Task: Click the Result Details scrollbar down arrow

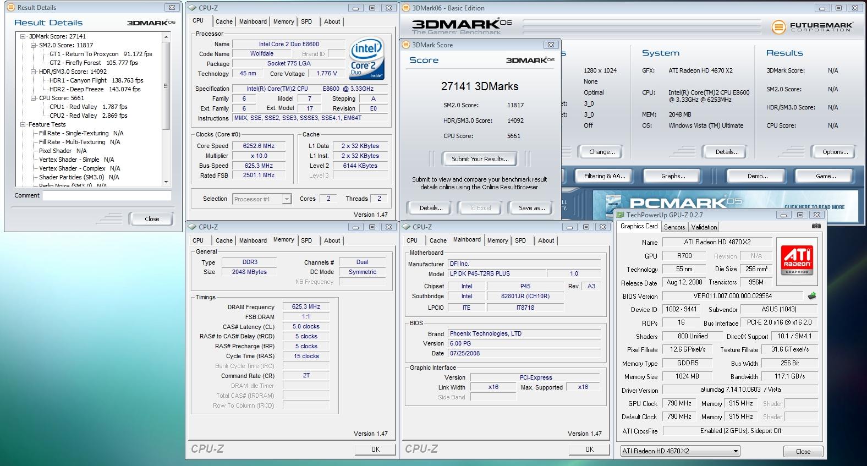Action: 166,182
